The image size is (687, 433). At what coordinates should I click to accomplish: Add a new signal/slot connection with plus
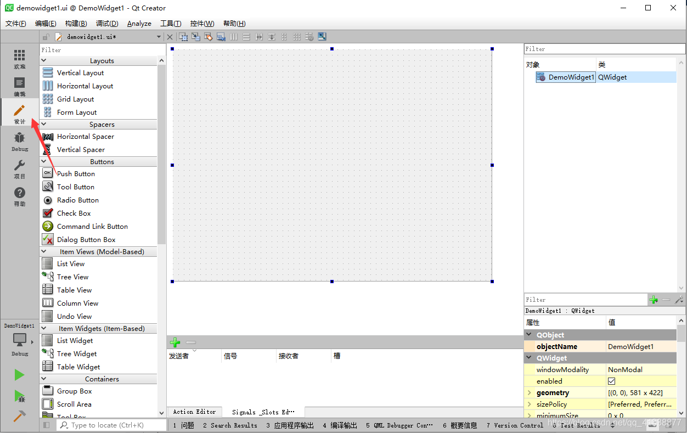(175, 342)
